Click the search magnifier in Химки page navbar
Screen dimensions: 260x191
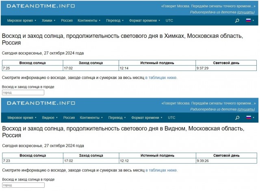[x=237, y=20]
